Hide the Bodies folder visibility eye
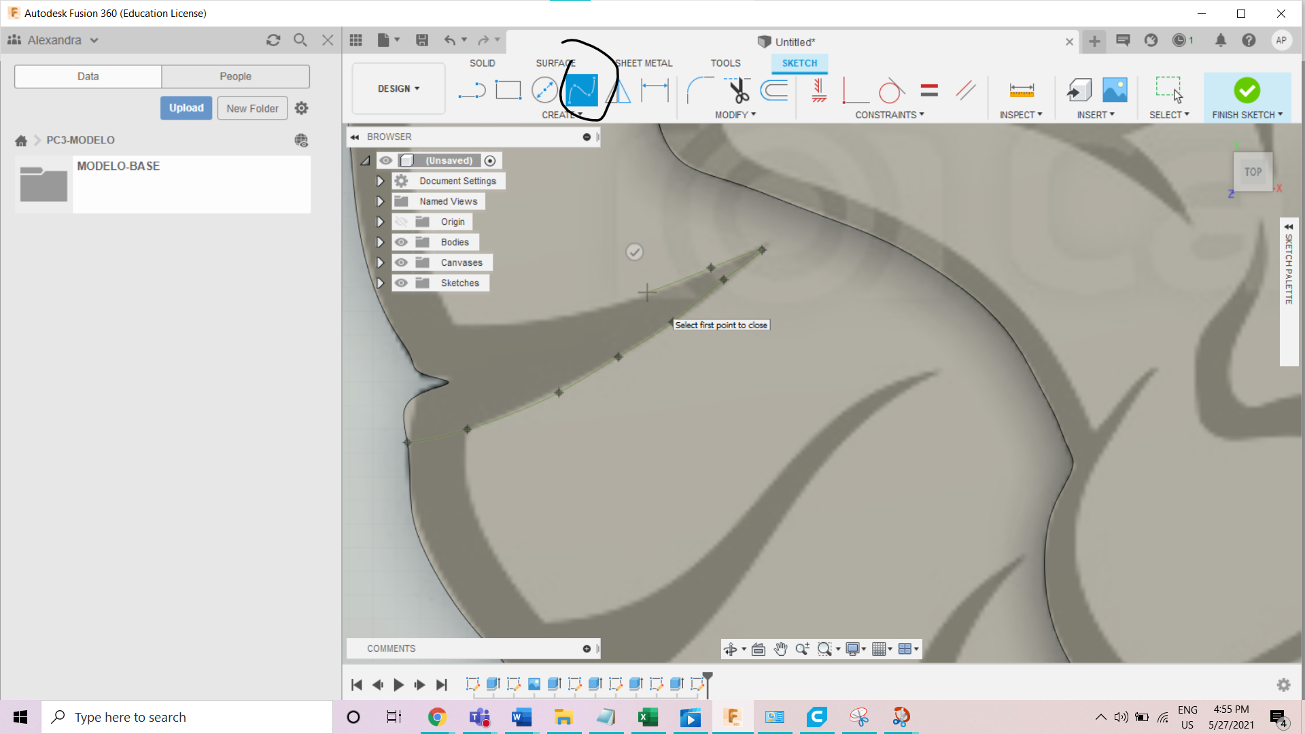The image size is (1305, 734). [x=401, y=242]
